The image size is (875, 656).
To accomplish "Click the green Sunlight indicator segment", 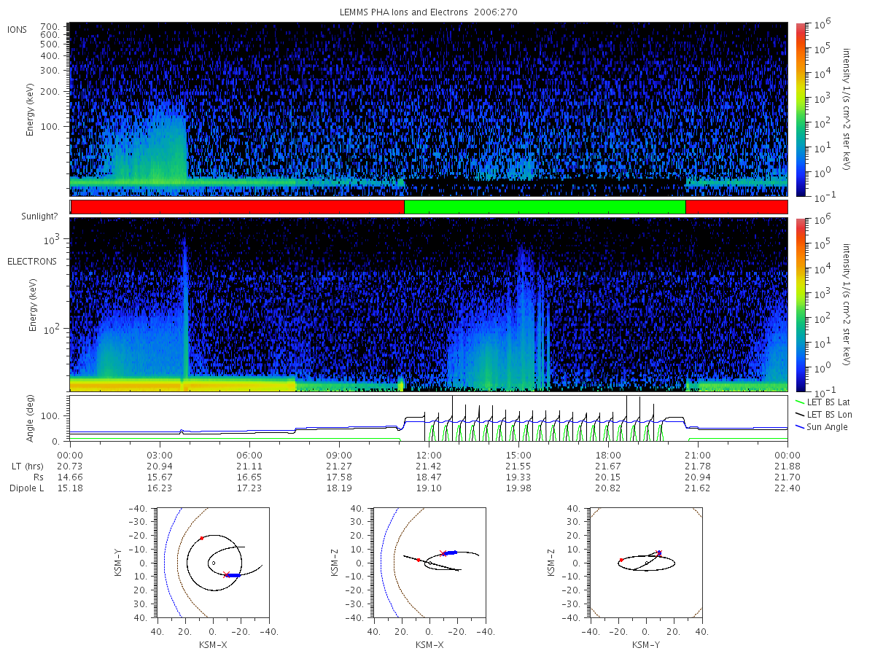I will pyautogui.click(x=545, y=207).
